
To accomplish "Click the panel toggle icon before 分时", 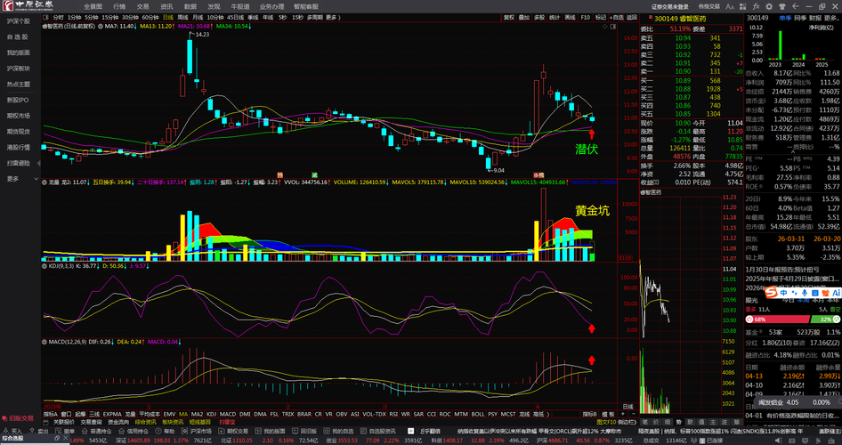I will click(47, 18).
